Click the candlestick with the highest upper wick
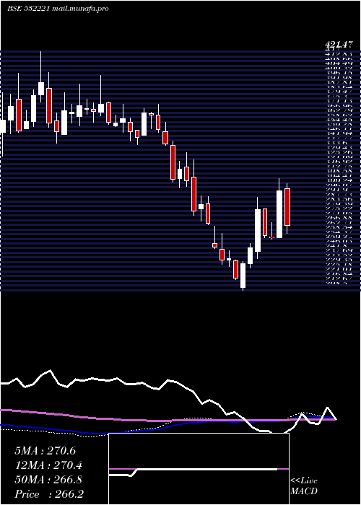Screen dimensions: 361x505 pyautogui.click(x=41, y=76)
